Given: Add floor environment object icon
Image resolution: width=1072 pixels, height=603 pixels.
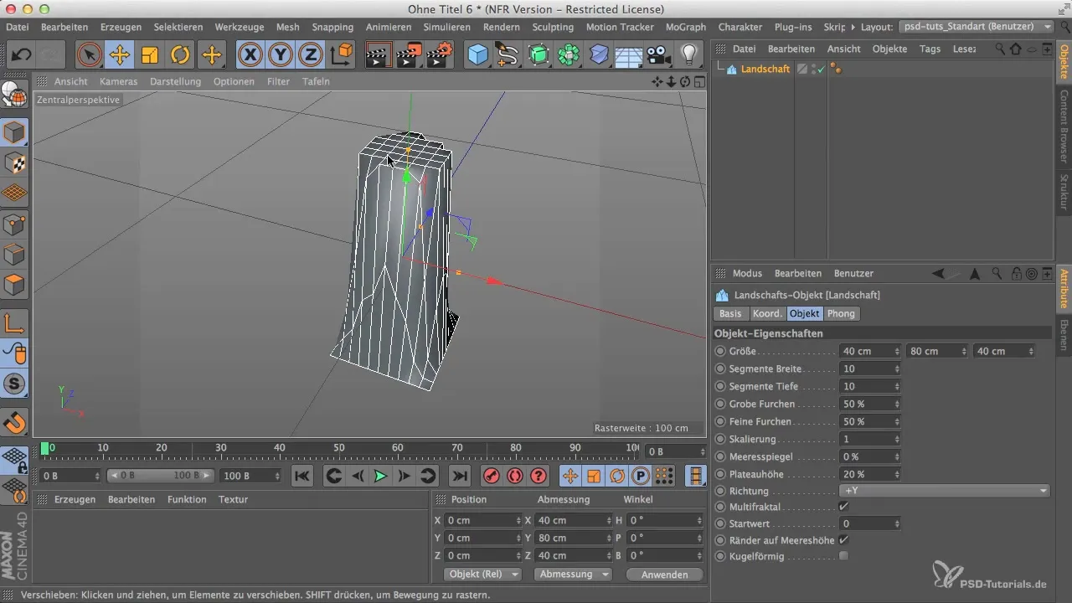Looking at the screenshot, I should (x=629, y=55).
